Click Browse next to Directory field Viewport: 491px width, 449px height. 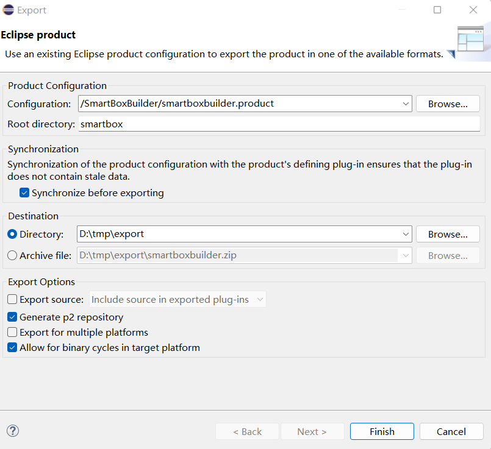(448, 234)
